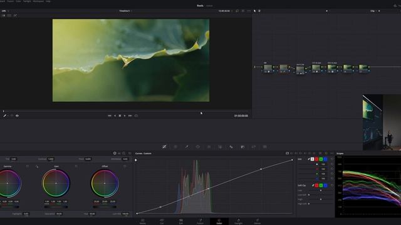This screenshot has width=401, height=225.
Task: Enable the blue curve channel button
Action: (x=325, y=159)
